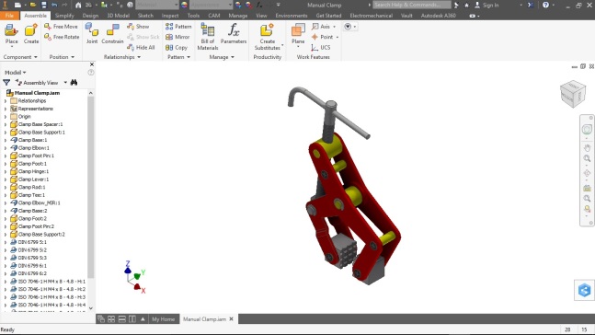Viewport: 595px width, 335px height.
Task: Expand the Relationships folder node
Action: (6, 101)
